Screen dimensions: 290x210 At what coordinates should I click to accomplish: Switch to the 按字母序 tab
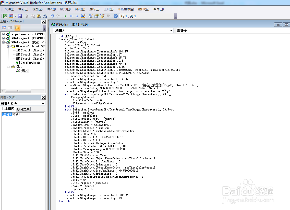(x=8, y=109)
